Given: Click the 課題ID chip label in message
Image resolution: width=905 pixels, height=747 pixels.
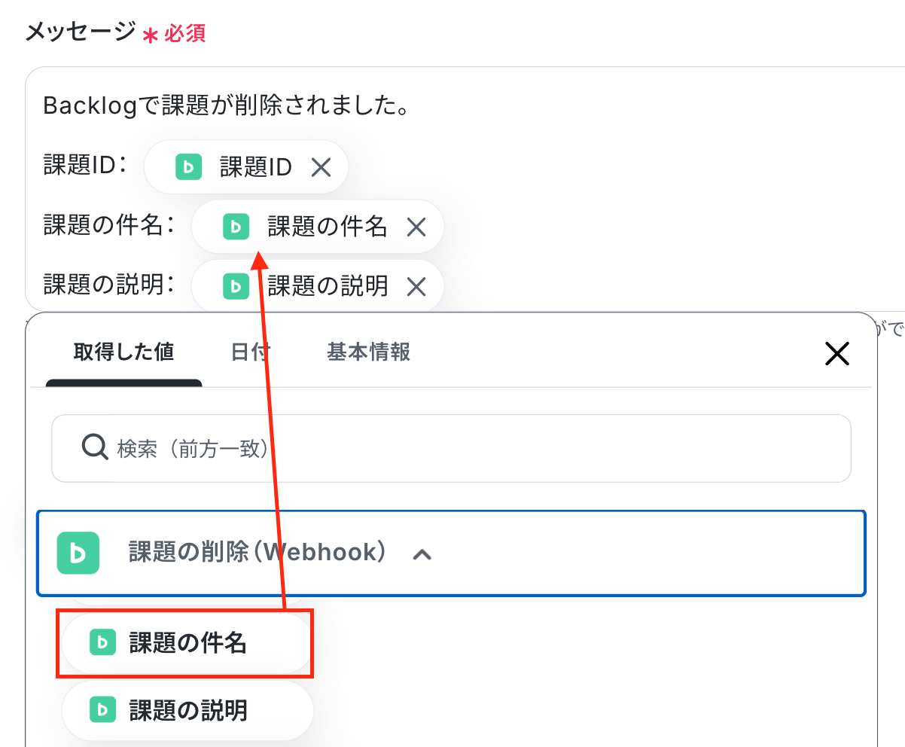Looking at the screenshot, I should pyautogui.click(x=256, y=167).
